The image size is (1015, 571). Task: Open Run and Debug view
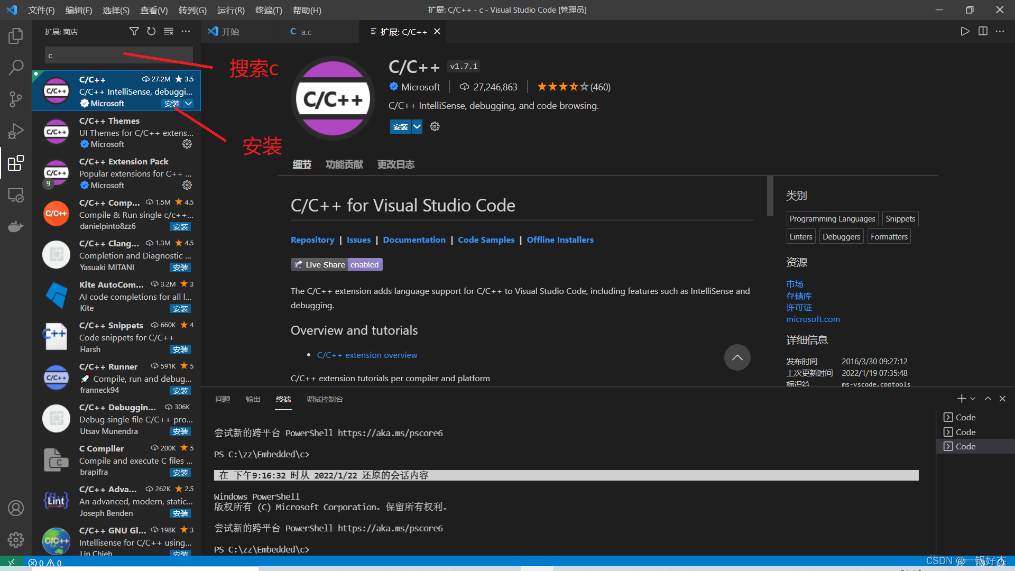[16, 131]
